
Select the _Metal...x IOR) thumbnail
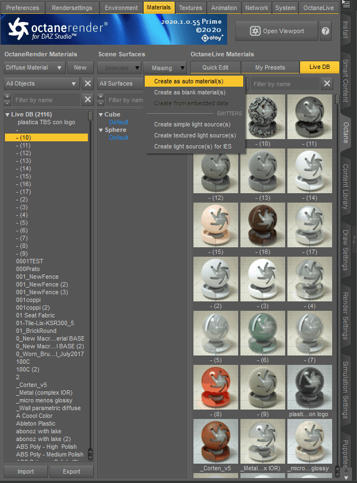click(x=262, y=441)
